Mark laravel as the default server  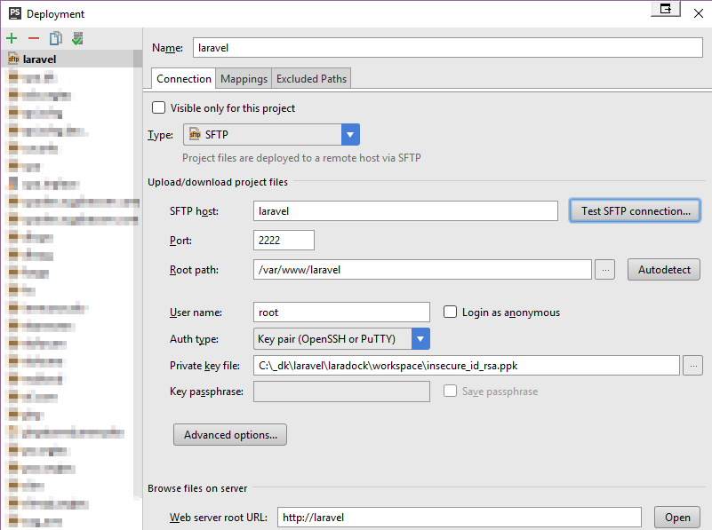[76, 38]
